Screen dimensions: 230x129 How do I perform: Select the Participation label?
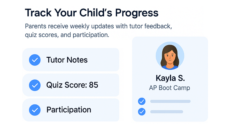(x=69, y=110)
